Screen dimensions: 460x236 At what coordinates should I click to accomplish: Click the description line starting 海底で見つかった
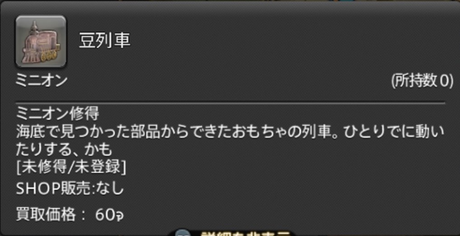coord(230,132)
